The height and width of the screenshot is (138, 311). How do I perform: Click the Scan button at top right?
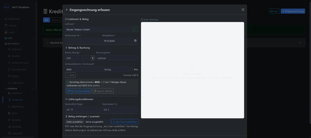[x=274, y=11]
